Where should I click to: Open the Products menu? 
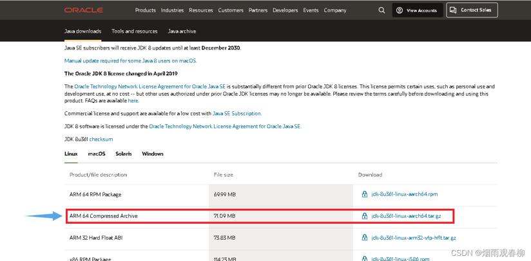(x=145, y=10)
